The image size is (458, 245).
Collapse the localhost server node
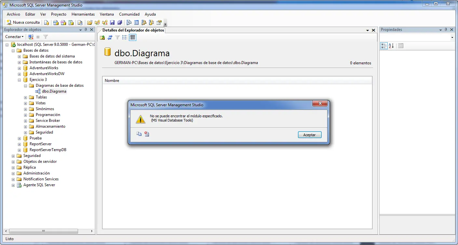coord(7,45)
